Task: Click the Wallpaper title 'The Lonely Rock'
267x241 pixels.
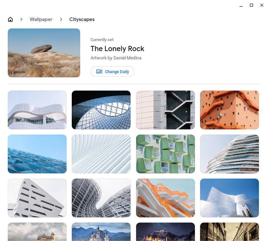Action: [x=117, y=49]
